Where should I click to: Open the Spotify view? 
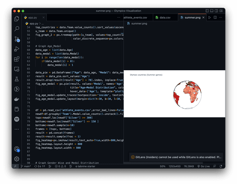[17, 119]
